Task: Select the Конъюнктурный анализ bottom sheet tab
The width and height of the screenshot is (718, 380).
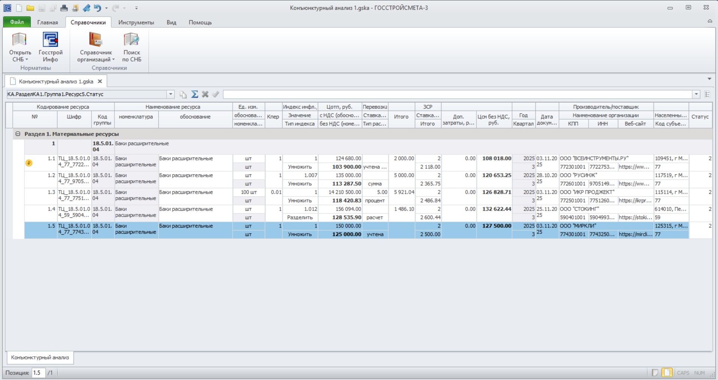Action: point(40,358)
